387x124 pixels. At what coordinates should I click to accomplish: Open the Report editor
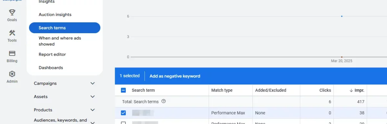52,54
